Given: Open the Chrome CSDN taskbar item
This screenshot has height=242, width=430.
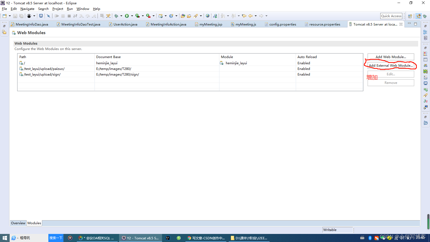Looking at the screenshot, I should 206,238.
